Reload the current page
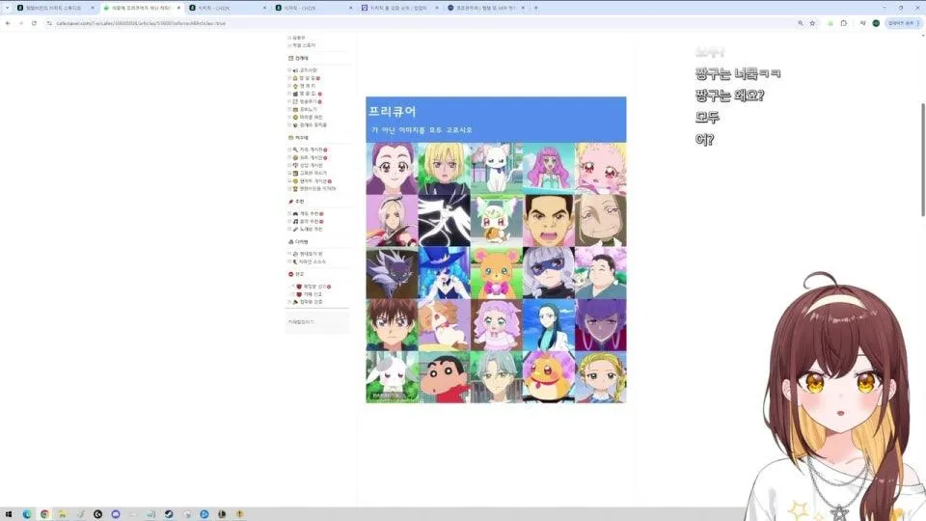926x521 pixels. tap(35, 23)
